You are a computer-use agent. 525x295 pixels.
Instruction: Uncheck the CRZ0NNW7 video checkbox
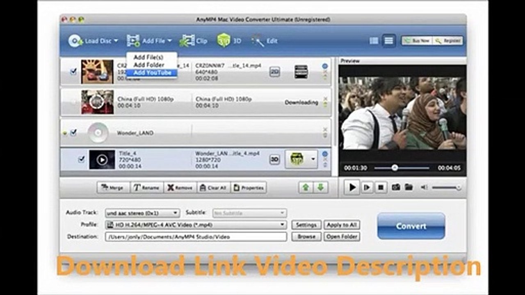(73, 72)
